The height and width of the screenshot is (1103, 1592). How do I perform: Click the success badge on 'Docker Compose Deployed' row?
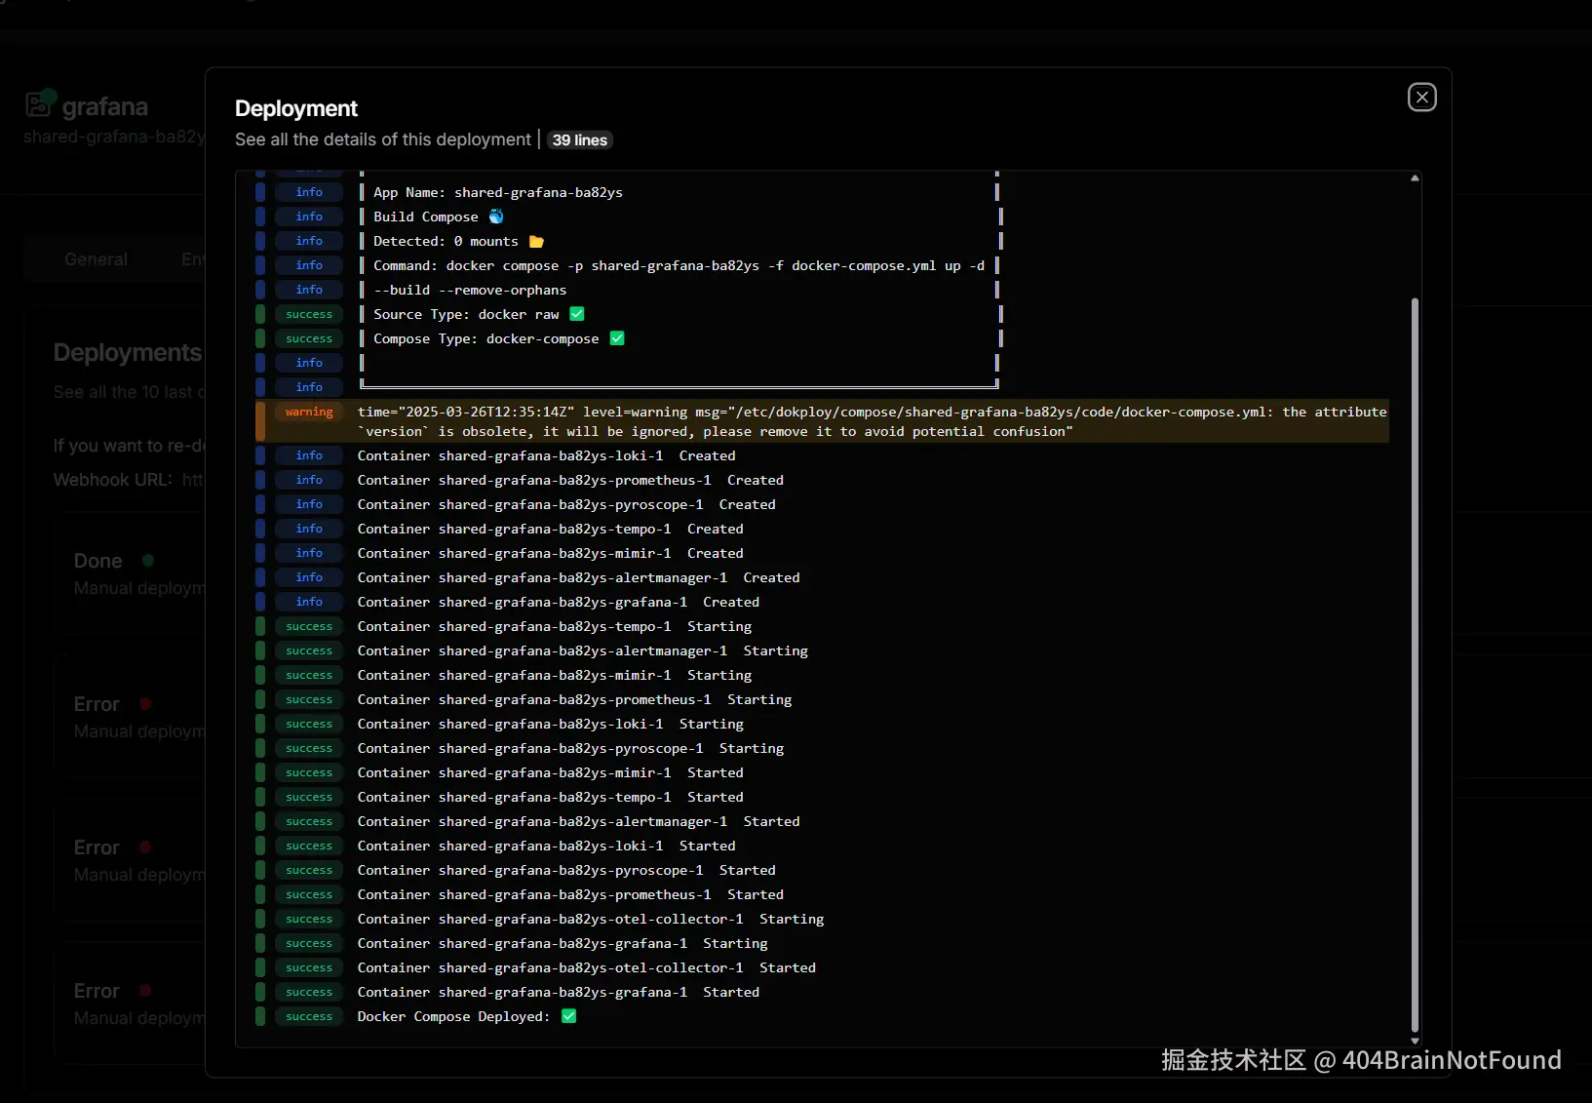pos(309,1016)
